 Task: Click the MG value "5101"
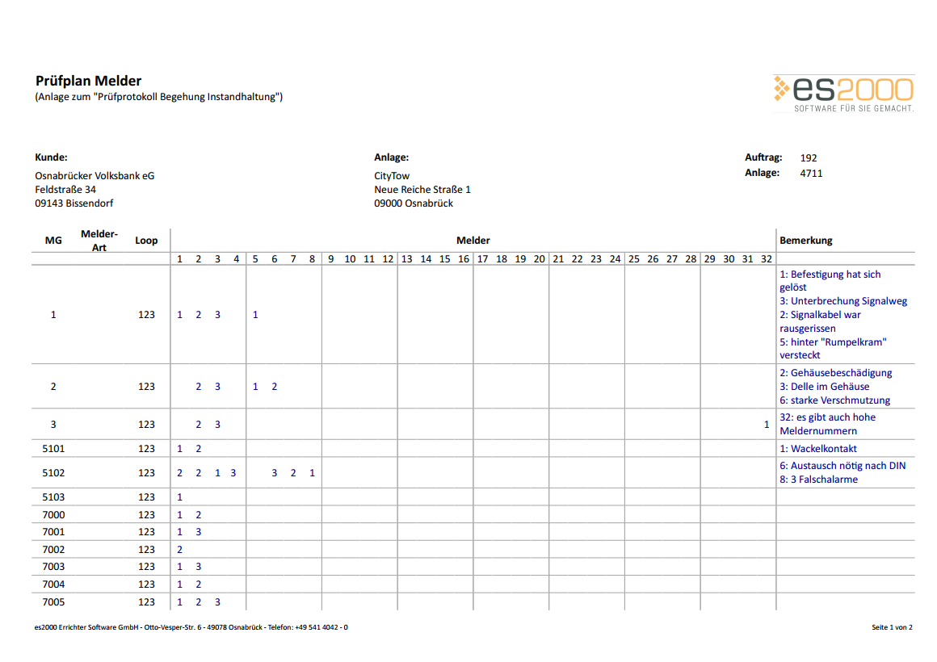coord(53,449)
